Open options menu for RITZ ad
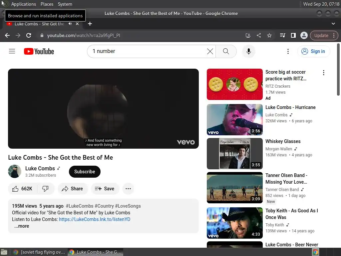The height and width of the screenshot is (256, 341). tap(324, 73)
